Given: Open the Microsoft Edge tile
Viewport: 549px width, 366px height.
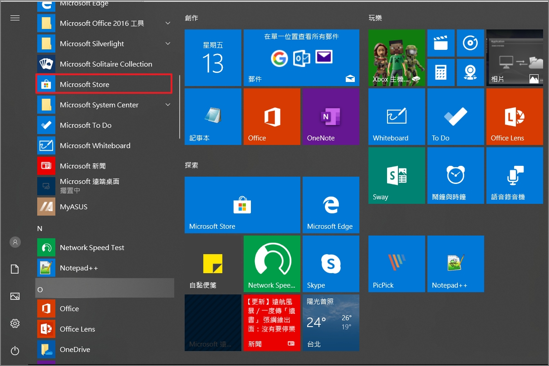Looking at the screenshot, I should point(331,205).
